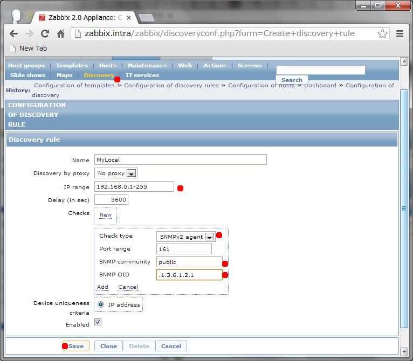
Task: Minimize the browser window
Action: (363, 5)
